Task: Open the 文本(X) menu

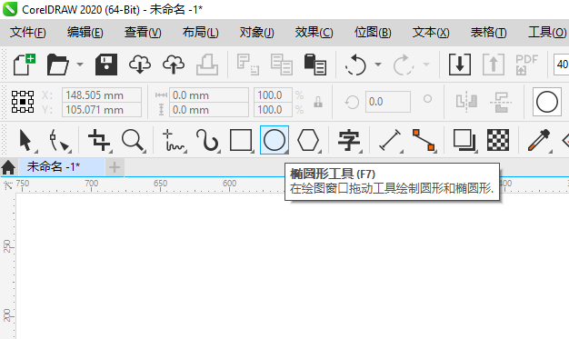Action: click(x=431, y=33)
